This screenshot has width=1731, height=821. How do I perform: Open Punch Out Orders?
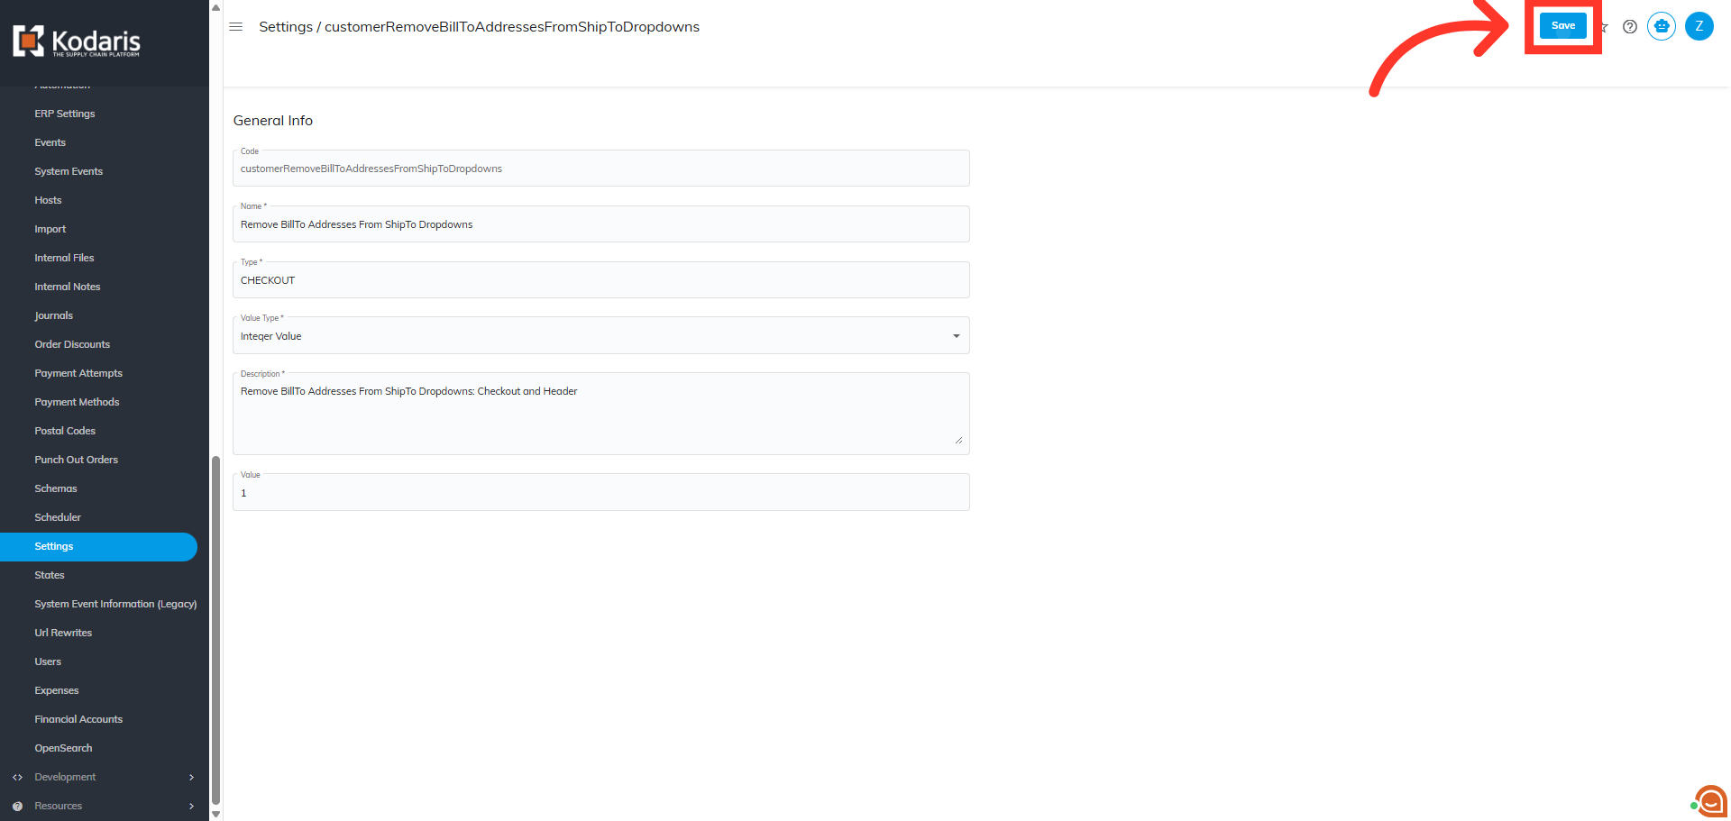pyautogui.click(x=77, y=460)
